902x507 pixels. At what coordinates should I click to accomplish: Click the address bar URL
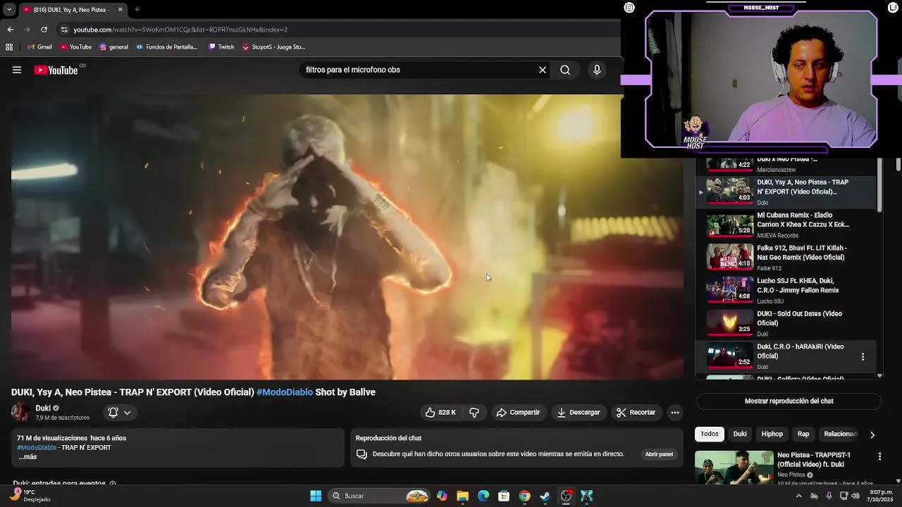coord(180,30)
